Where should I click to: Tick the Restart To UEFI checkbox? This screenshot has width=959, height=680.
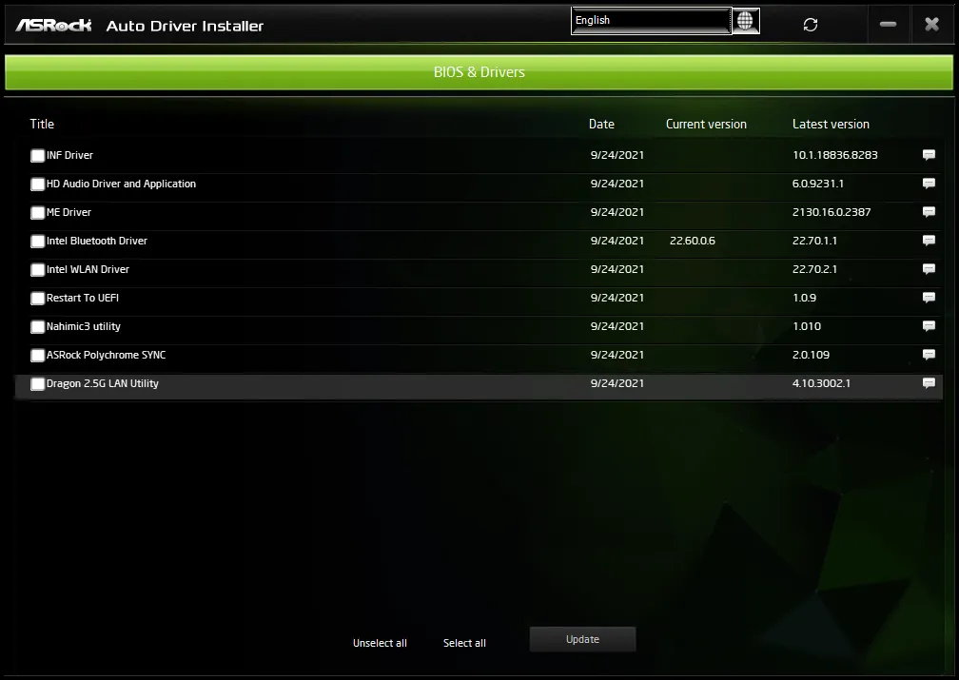tap(37, 299)
